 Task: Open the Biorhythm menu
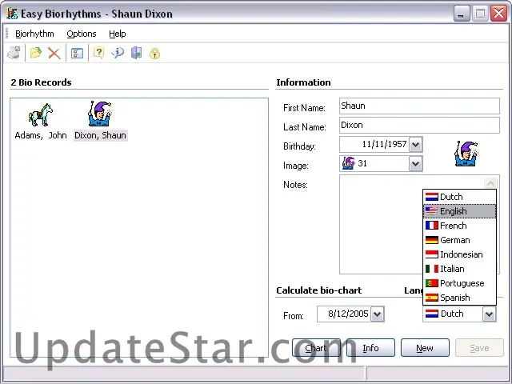point(34,34)
